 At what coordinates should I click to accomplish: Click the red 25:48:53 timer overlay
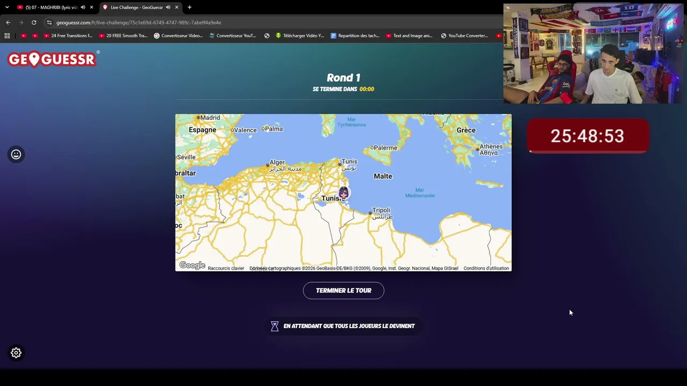[588, 136]
